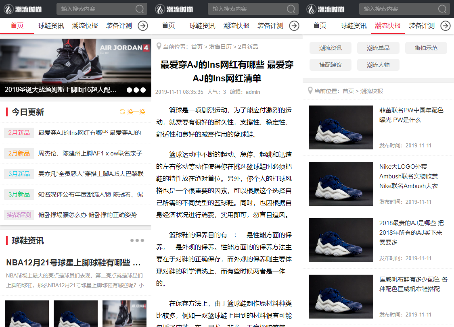Click the 实战评测 tag label

[x=19, y=215]
